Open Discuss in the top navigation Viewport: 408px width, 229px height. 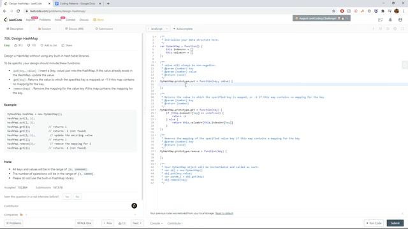click(84, 20)
